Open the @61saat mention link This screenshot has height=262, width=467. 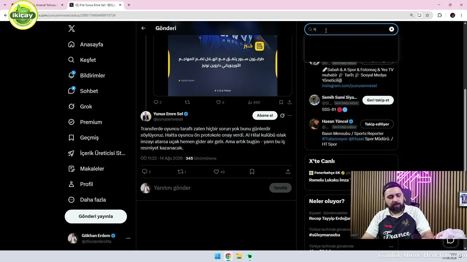[x=356, y=139]
